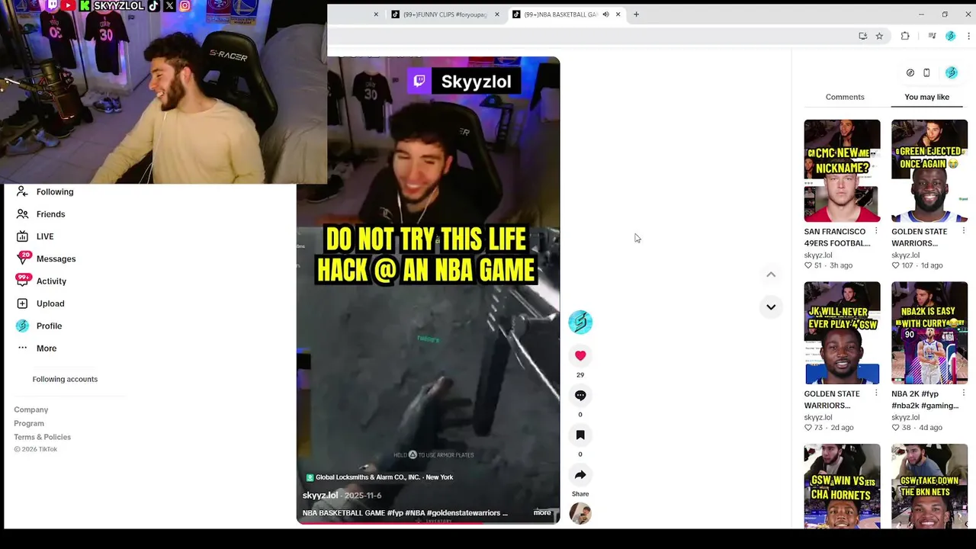The width and height of the screenshot is (976, 549).
Task: Open Chrome three-dot menu
Action: 969,36
